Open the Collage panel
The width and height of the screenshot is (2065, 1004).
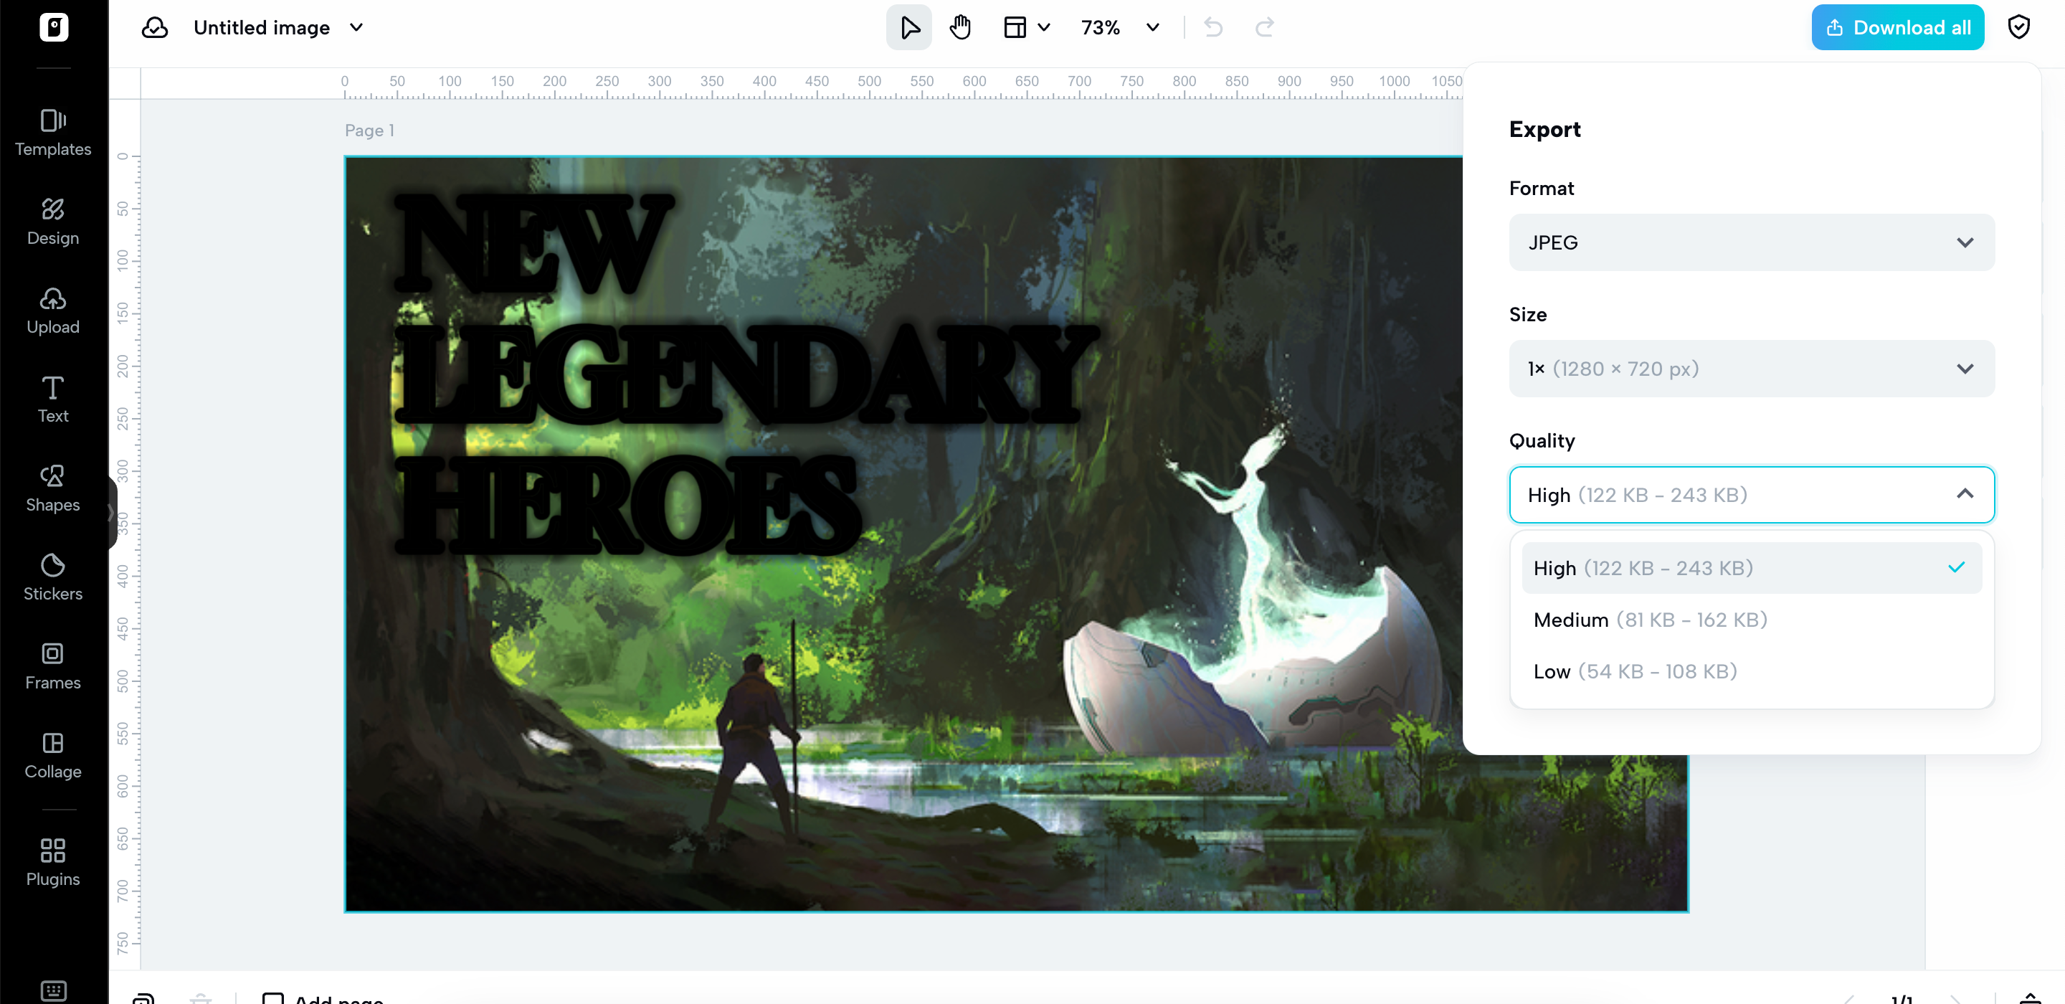(x=53, y=754)
